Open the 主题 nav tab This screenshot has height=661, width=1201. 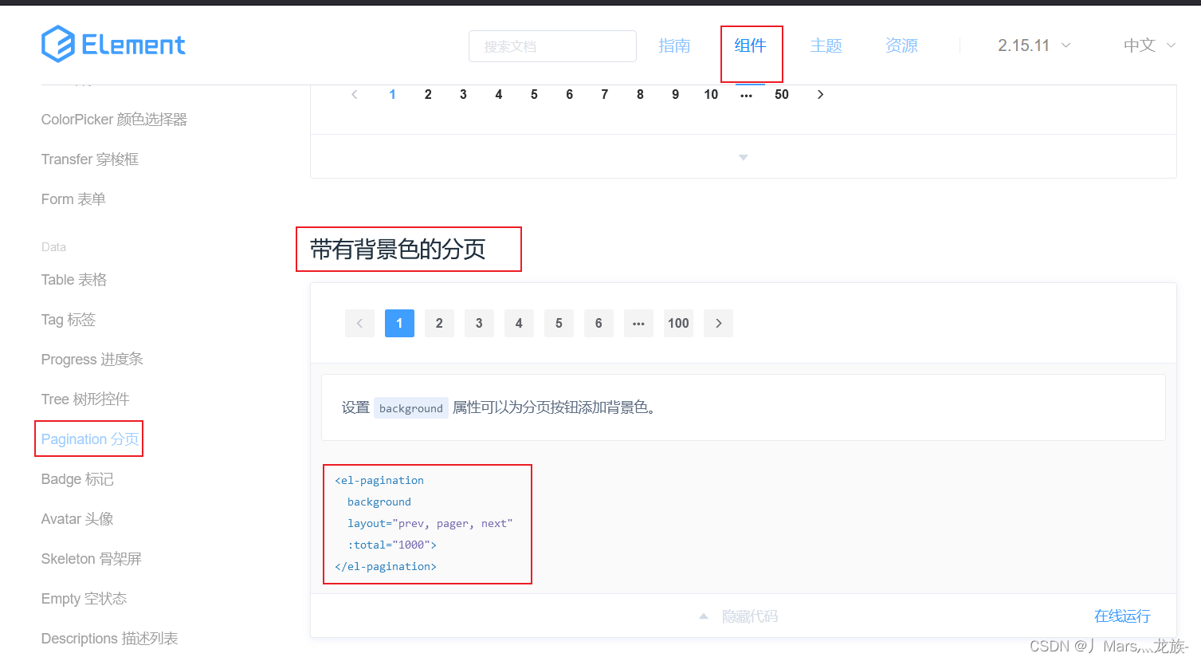coord(826,46)
